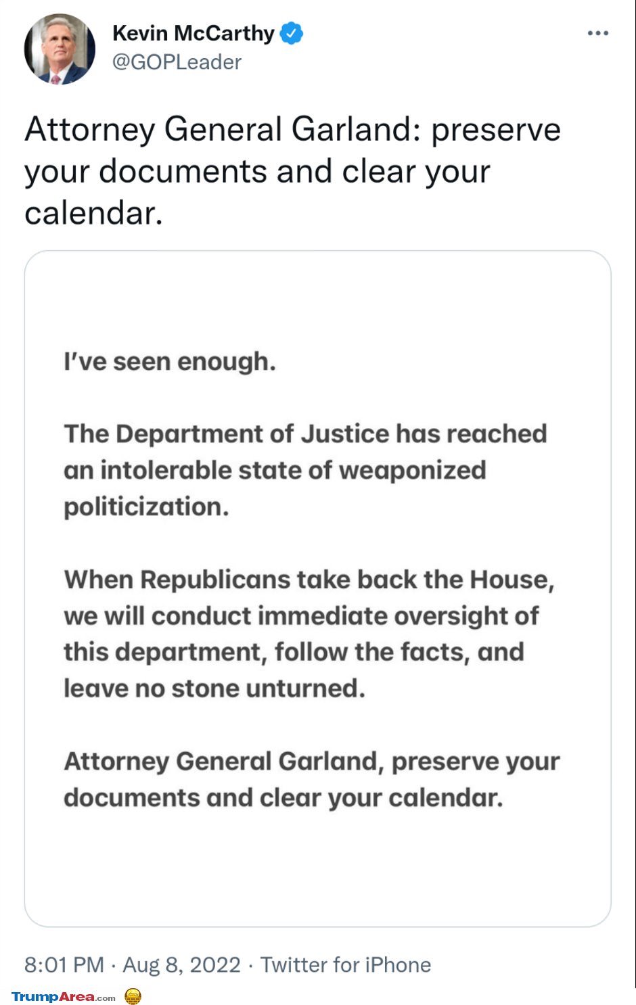The width and height of the screenshot is (636, 1005).
Task: Click the line "I've seen enough."
Action: (170, 361)
